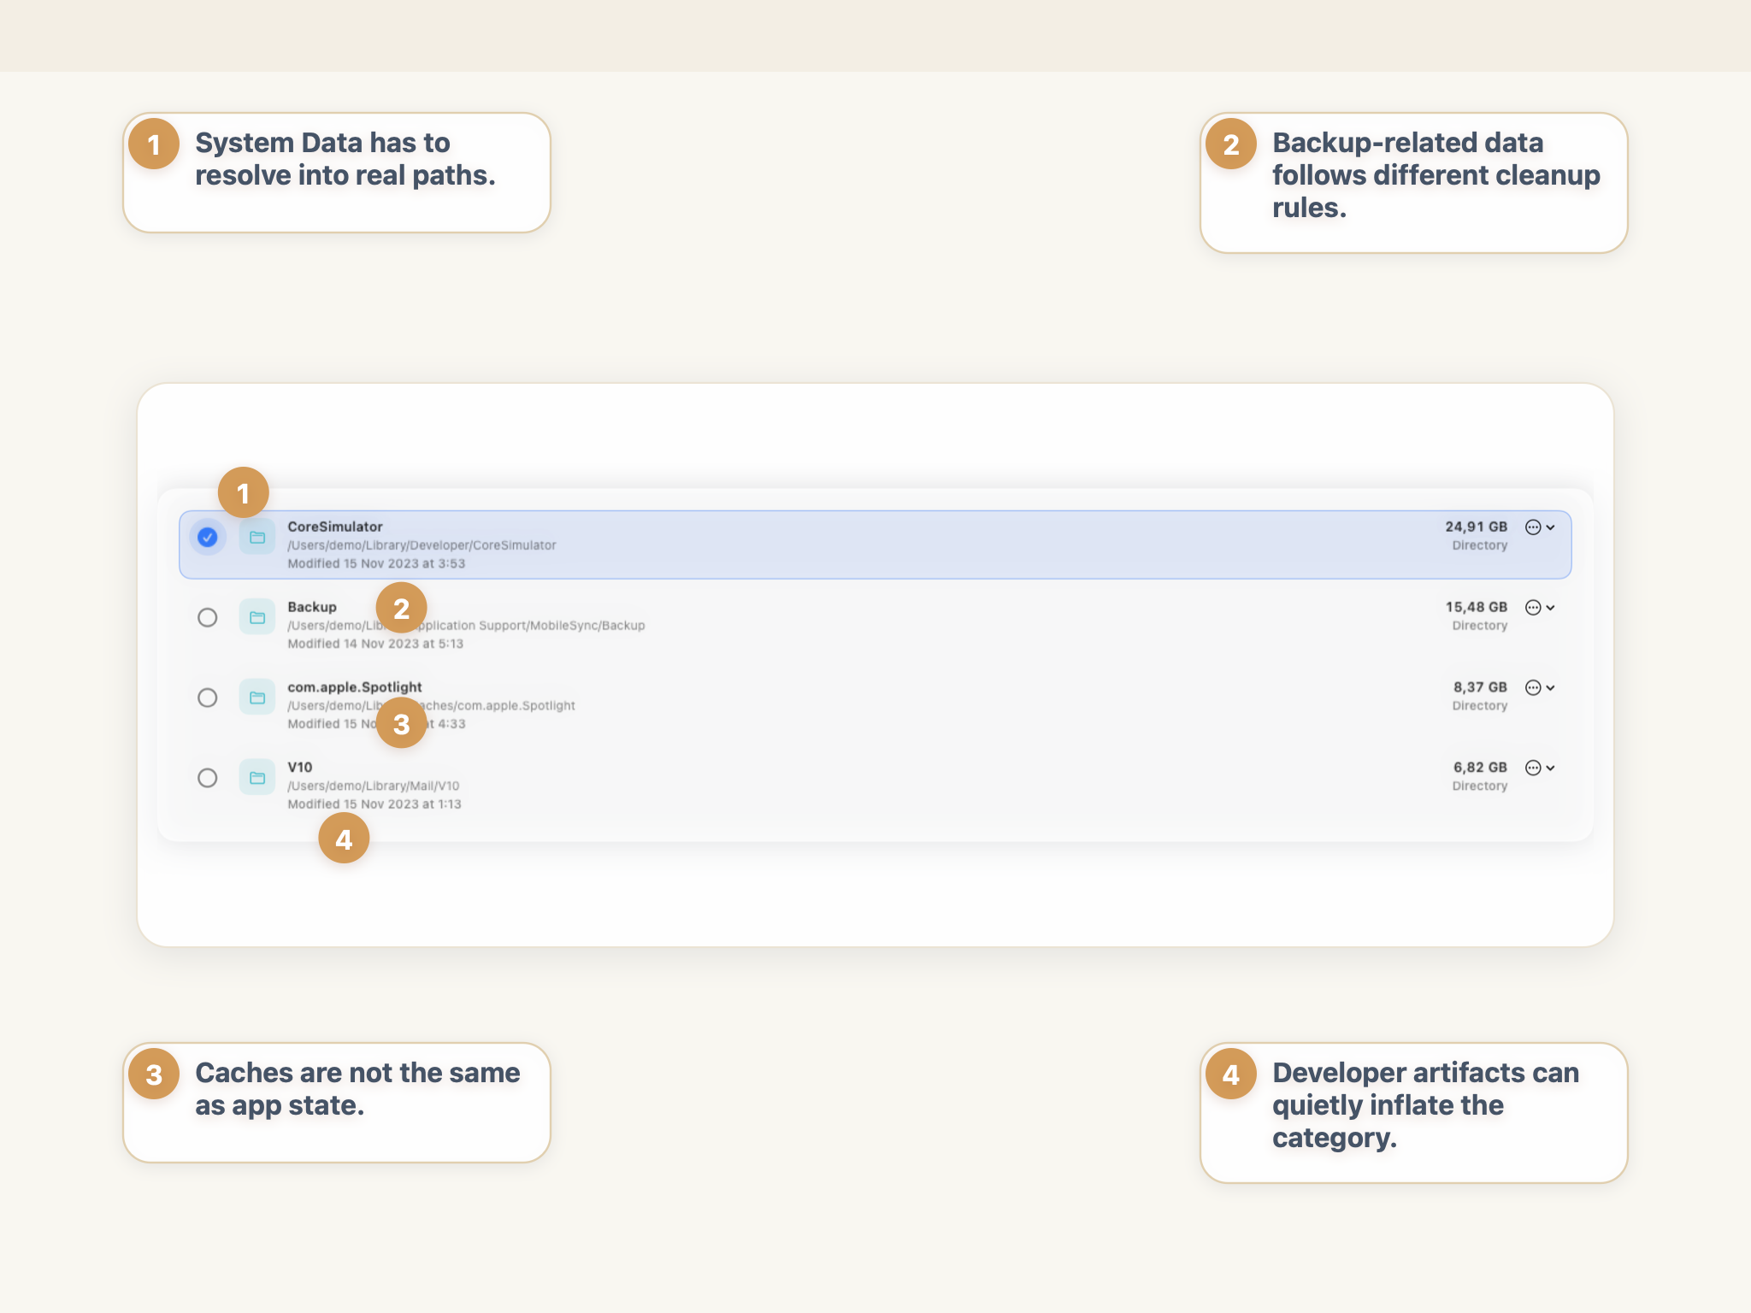Viewport: 1751px width, 1313px height.
Task: Open the ellipsis menu for com.apple.Spotlight
Action: point(1532,688)
